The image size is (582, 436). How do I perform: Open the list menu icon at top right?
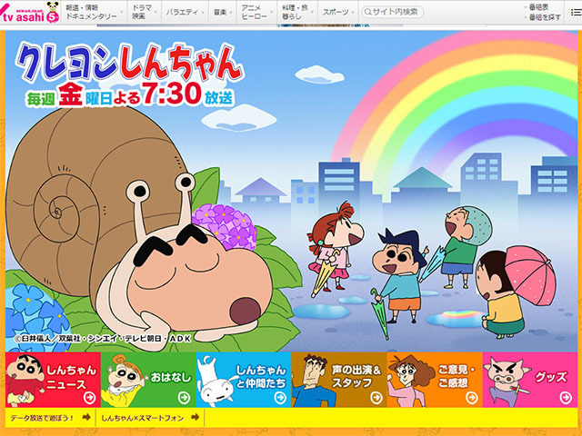pos(576,13)
